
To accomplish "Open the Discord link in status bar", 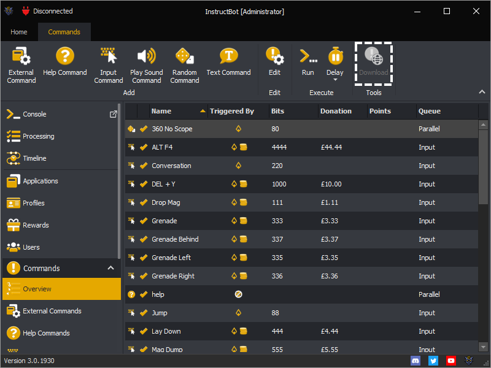I will click(416, 361).
